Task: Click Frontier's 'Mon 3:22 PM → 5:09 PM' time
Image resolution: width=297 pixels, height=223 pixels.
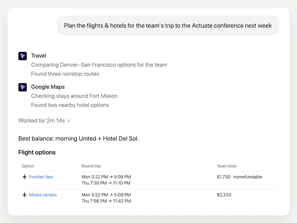Action: pos(106,177)
